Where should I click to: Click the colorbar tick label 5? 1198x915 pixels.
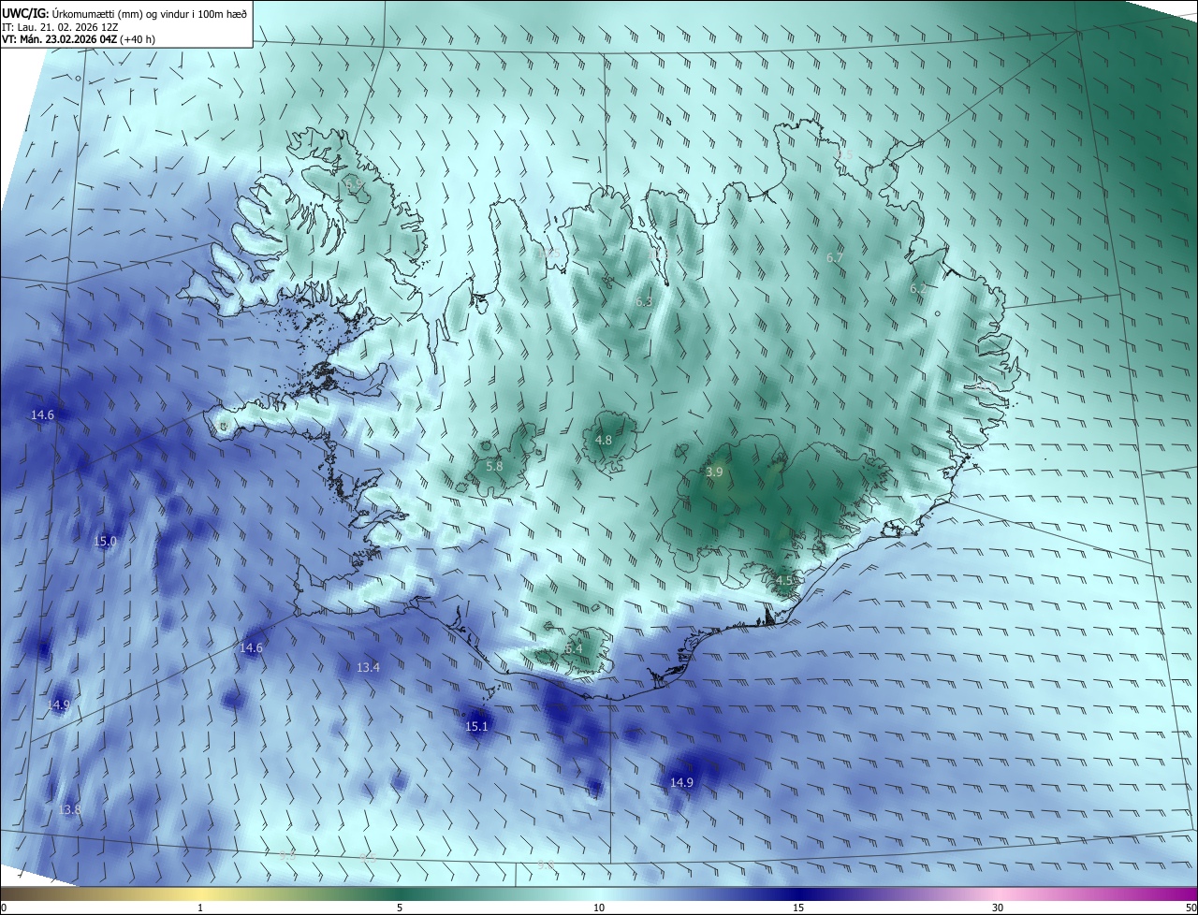point(400,908)
